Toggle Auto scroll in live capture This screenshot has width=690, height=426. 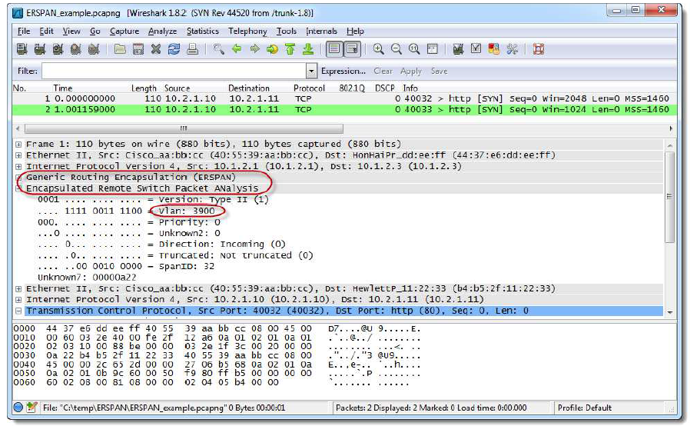[x=353, y=49]
